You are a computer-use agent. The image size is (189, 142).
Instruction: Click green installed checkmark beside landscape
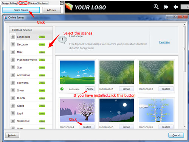(x=62, y=89)
